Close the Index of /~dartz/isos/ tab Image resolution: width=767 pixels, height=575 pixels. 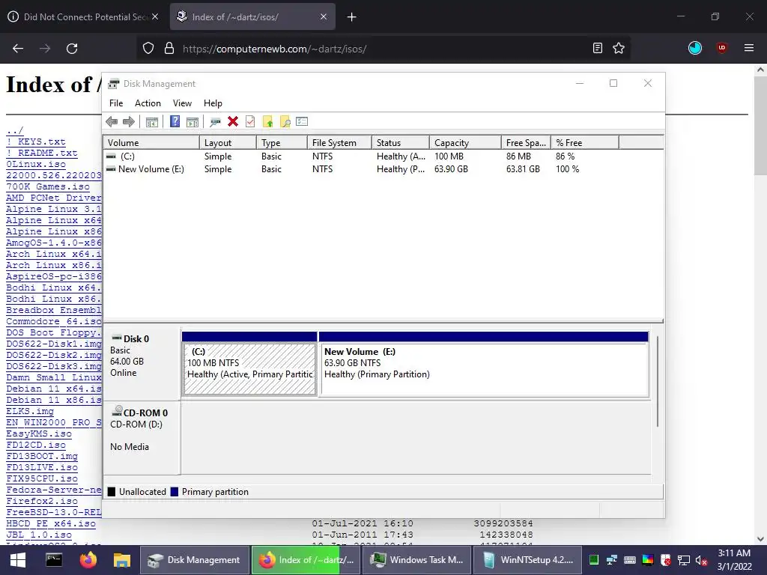click(324, 16)
